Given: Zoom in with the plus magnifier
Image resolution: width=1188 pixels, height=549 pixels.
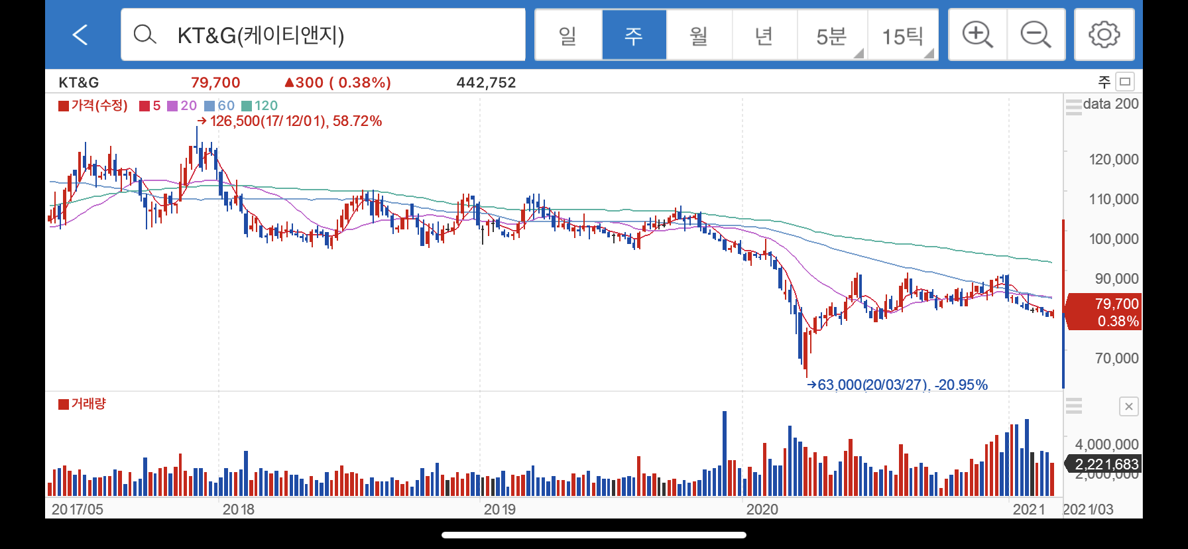Looking at the screenshot, I should click(978, 34).
